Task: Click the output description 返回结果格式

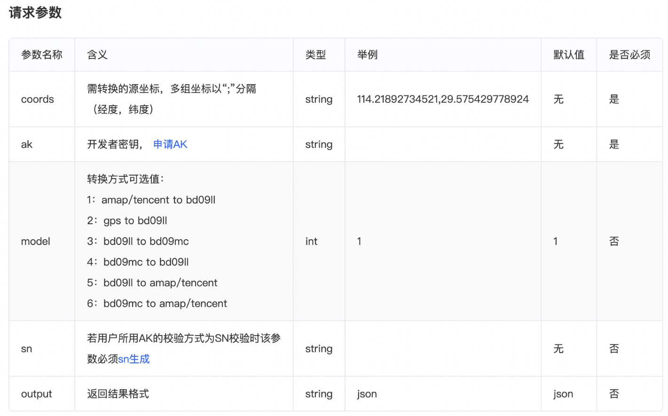Action: click(118, 394)
